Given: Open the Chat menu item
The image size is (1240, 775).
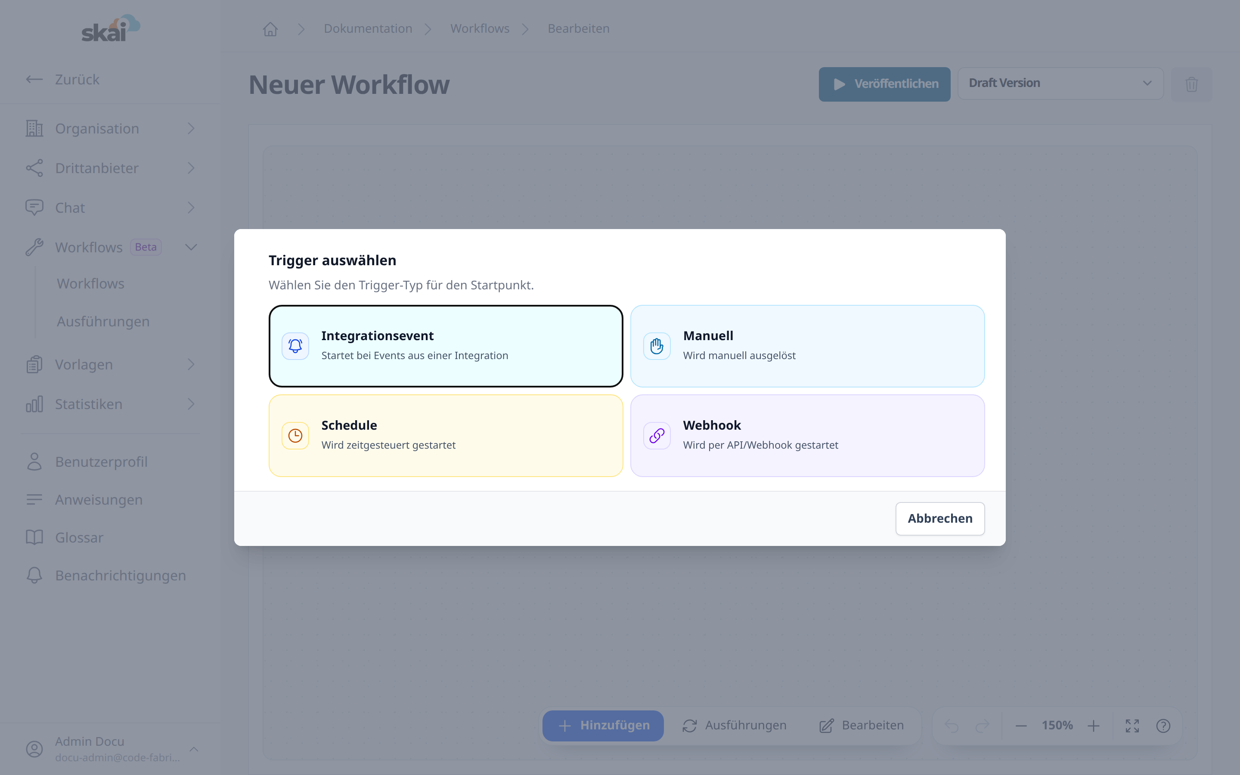Looking at the screenshot, I should (110, 208).
